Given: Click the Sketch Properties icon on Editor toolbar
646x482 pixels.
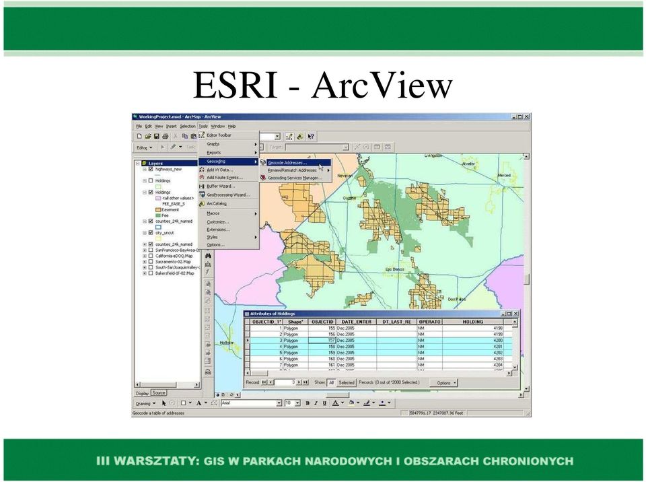Looking at the screenshot, I should [x=388, y=147].
